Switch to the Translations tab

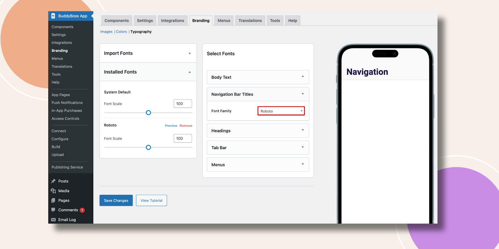click(250, 21)
